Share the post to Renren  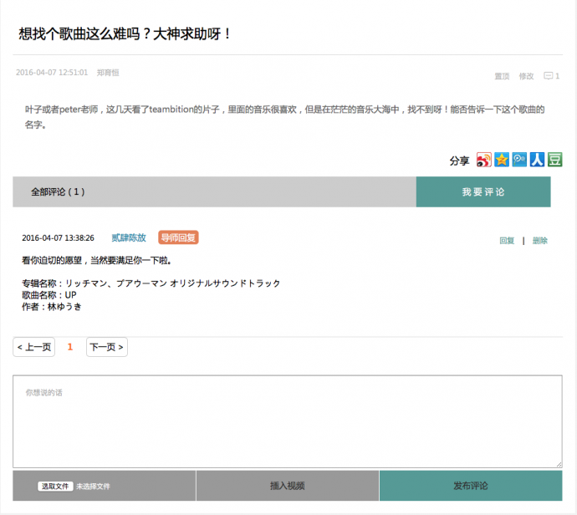pos(537,160)
